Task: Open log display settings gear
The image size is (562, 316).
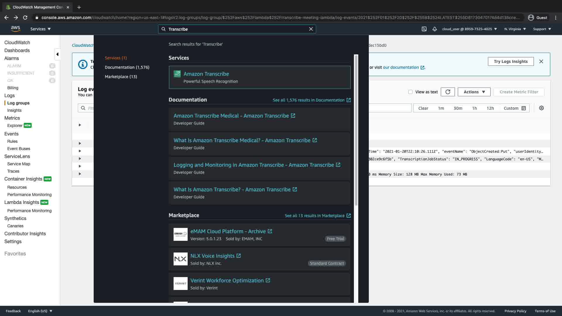Action: pyautogui.click(x=541, y=108)
